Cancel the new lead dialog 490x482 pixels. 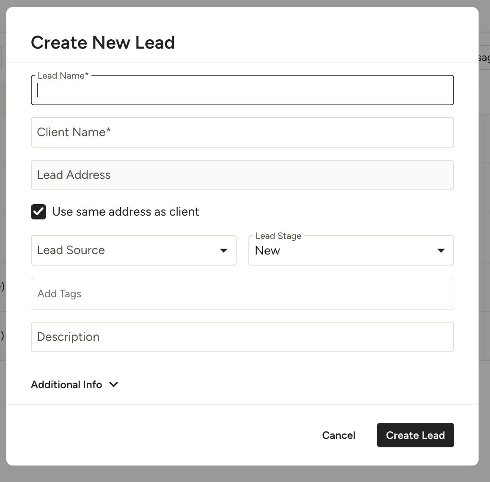pyautogui.click(x=339, y=435)
